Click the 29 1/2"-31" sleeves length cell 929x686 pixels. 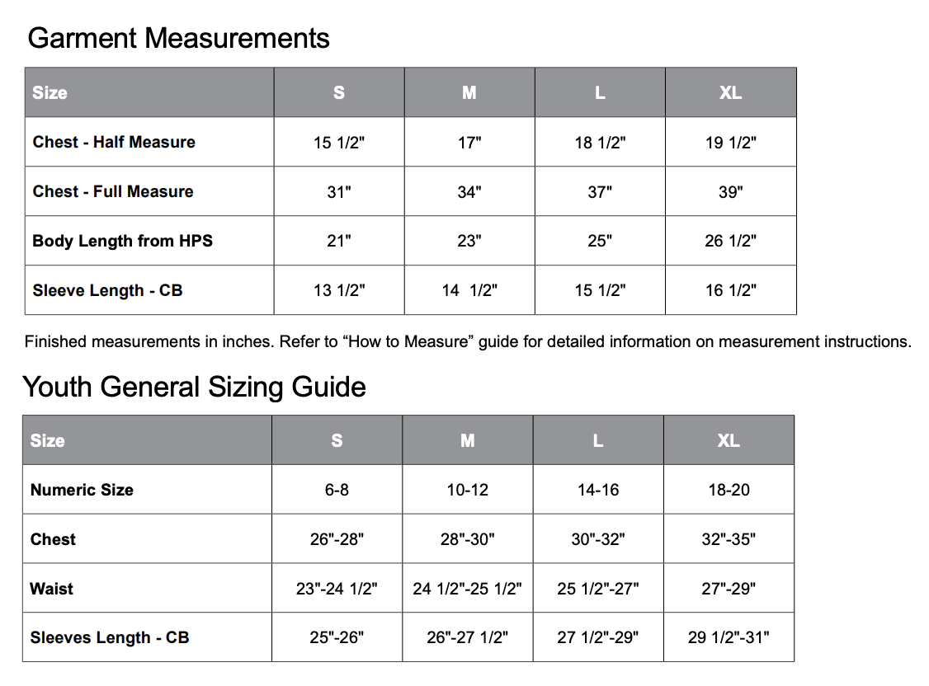tap(729, 637)
